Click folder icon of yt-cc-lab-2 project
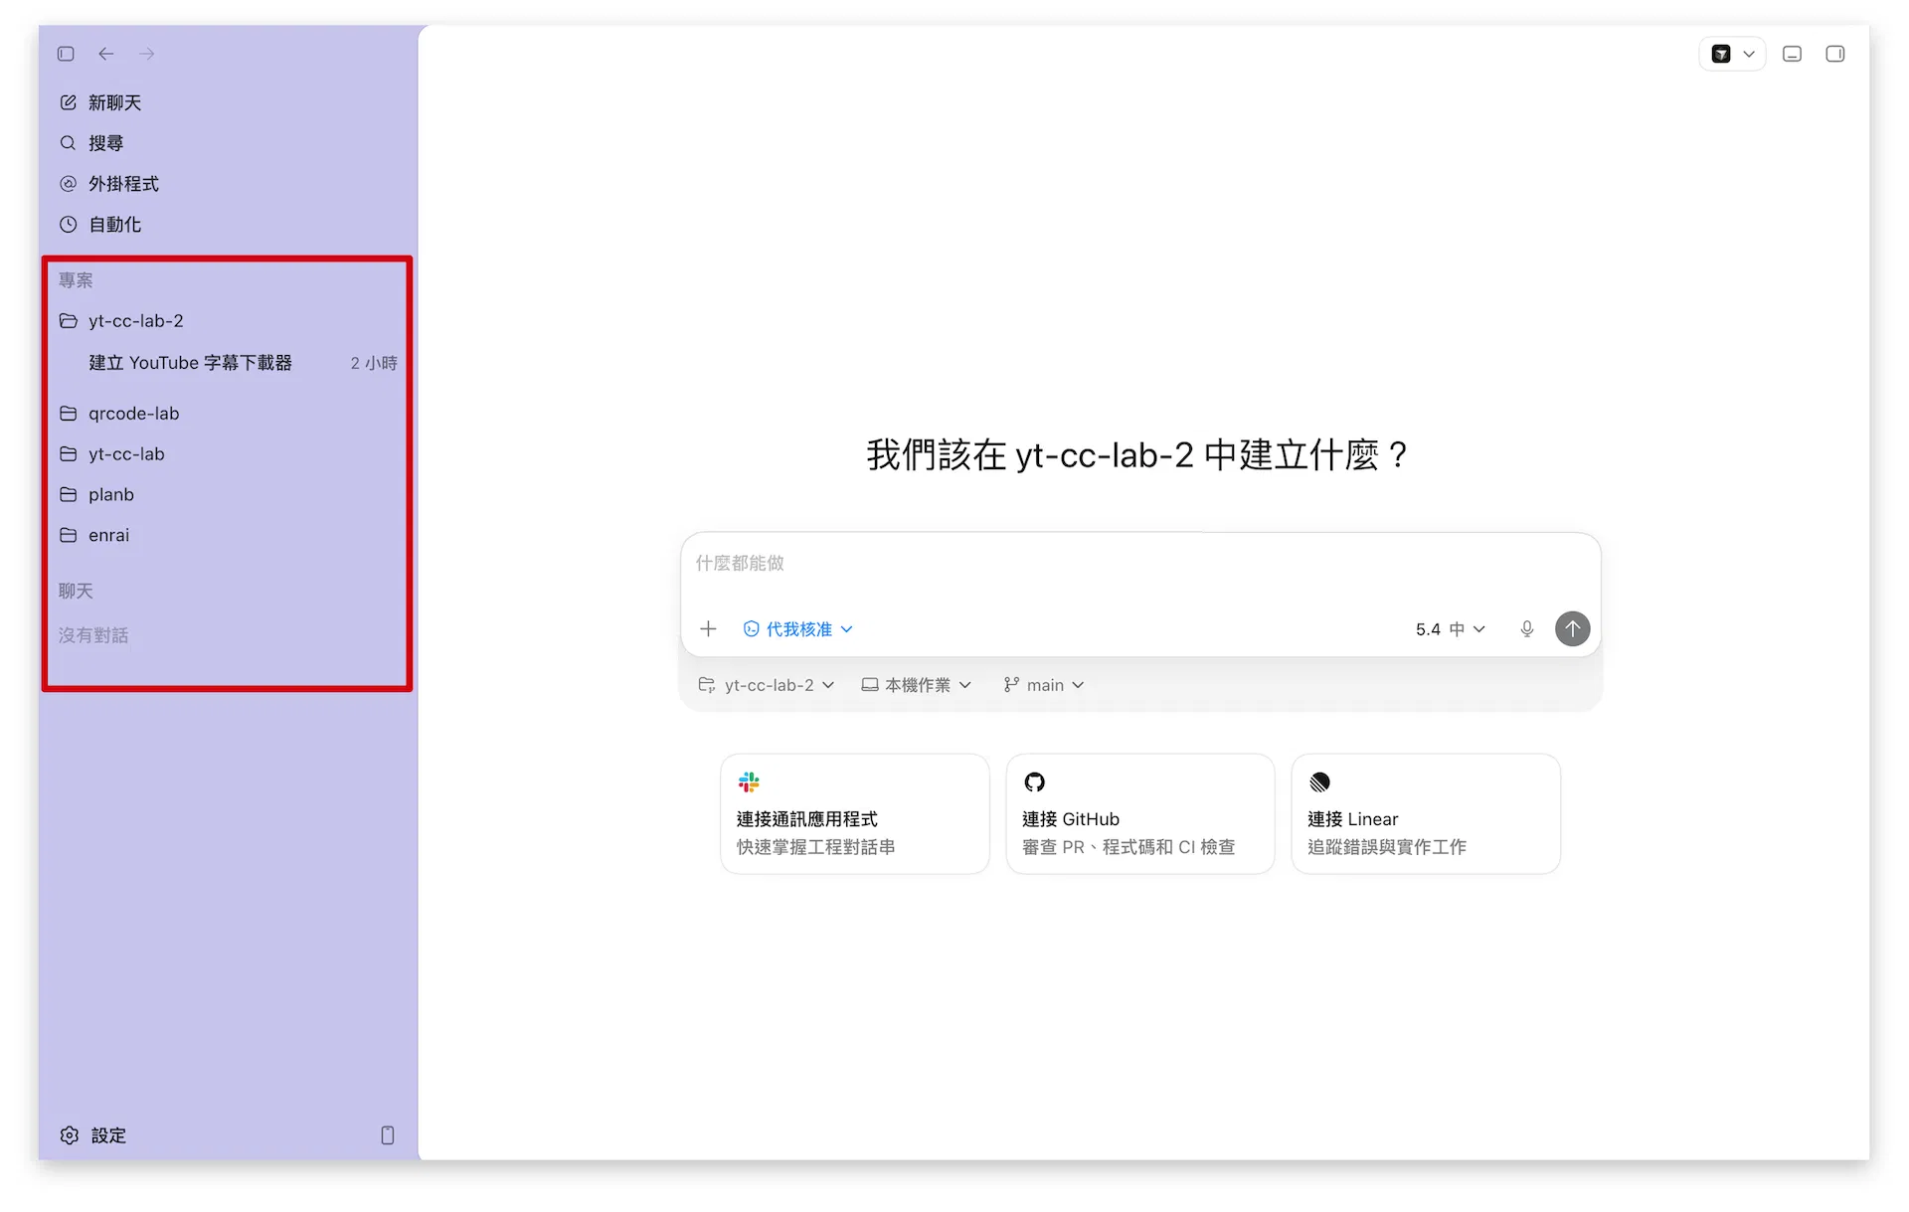This screenshot has width=1909, height=1212. [x=68, y=321]
